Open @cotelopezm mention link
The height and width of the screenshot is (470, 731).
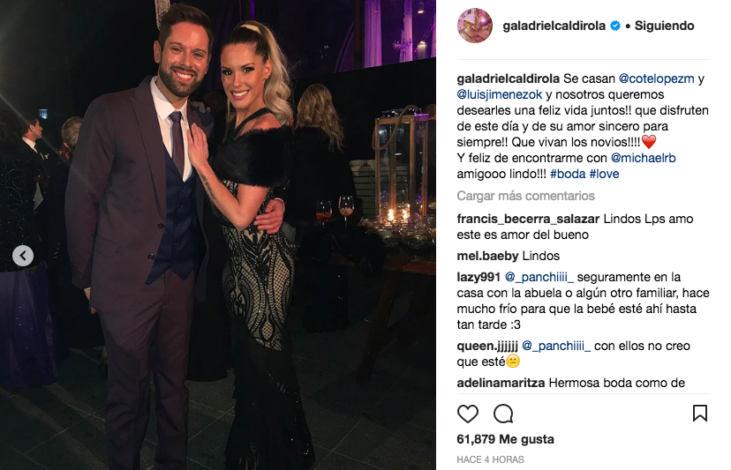(x=657, y=78)
